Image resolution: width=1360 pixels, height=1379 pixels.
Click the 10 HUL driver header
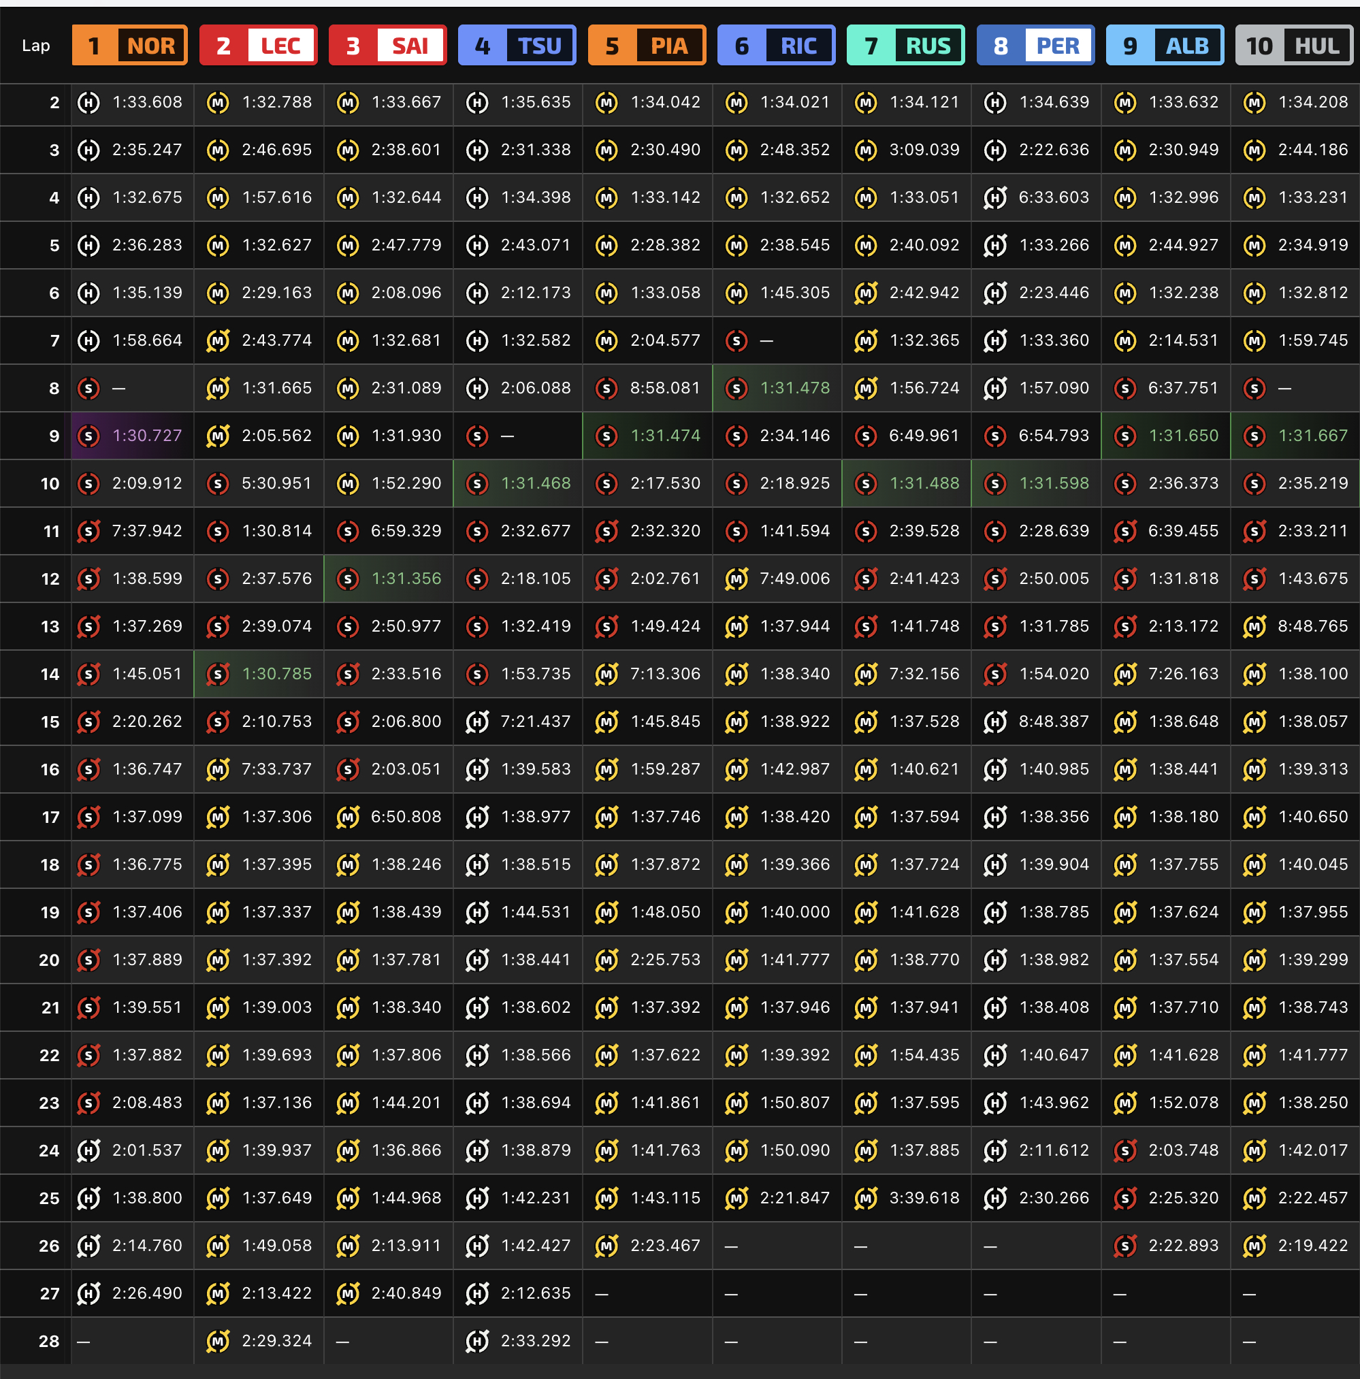pos(1295,46)
